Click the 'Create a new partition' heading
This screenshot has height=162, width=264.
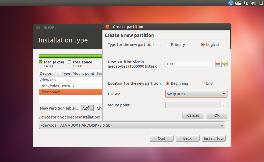point(129,35)
